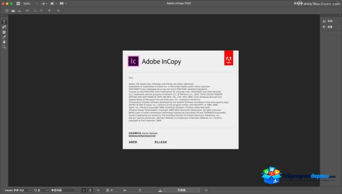342x194 pixels.
Task: Click the 无信息 status field
Action: pyautogui.click(x=181, y=190)
